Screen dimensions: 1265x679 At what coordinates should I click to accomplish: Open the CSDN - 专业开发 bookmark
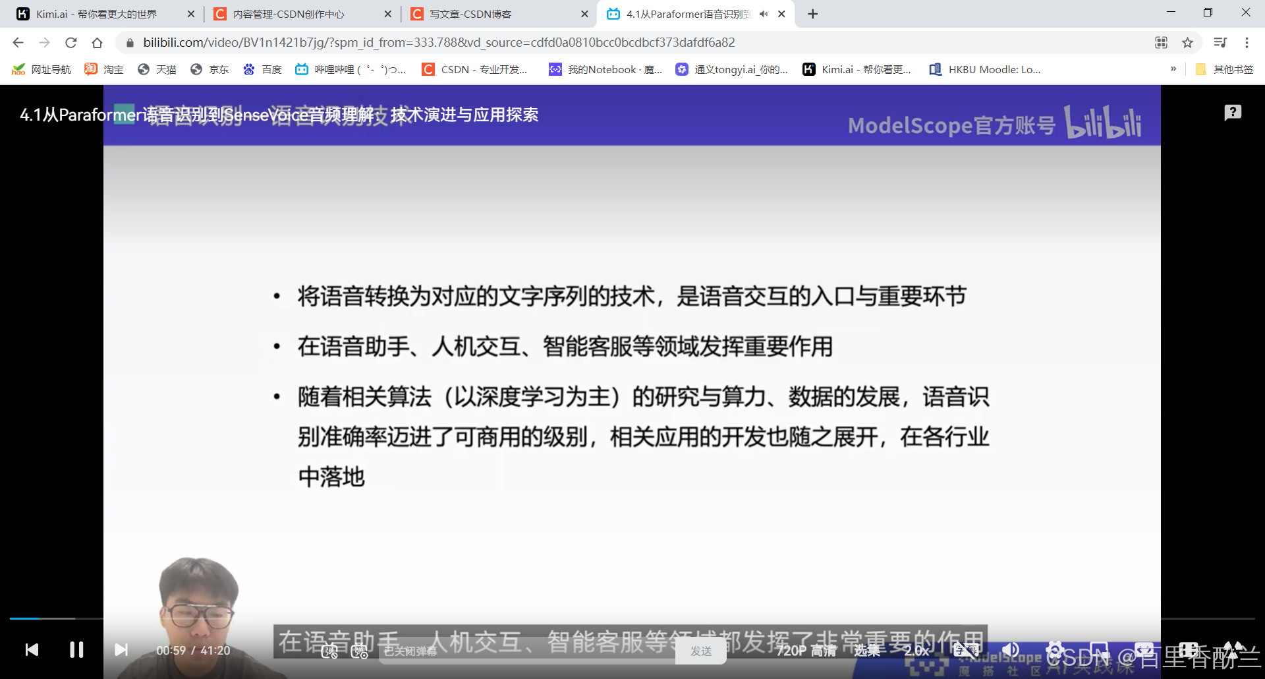coord(475,69)
